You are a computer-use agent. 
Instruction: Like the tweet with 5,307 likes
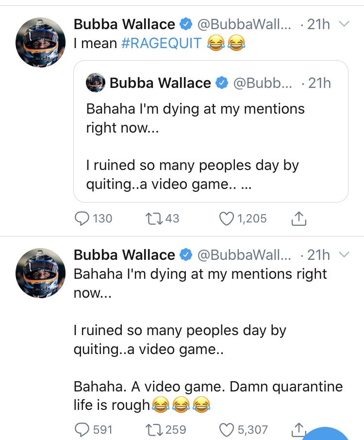(x=227, y=429)
